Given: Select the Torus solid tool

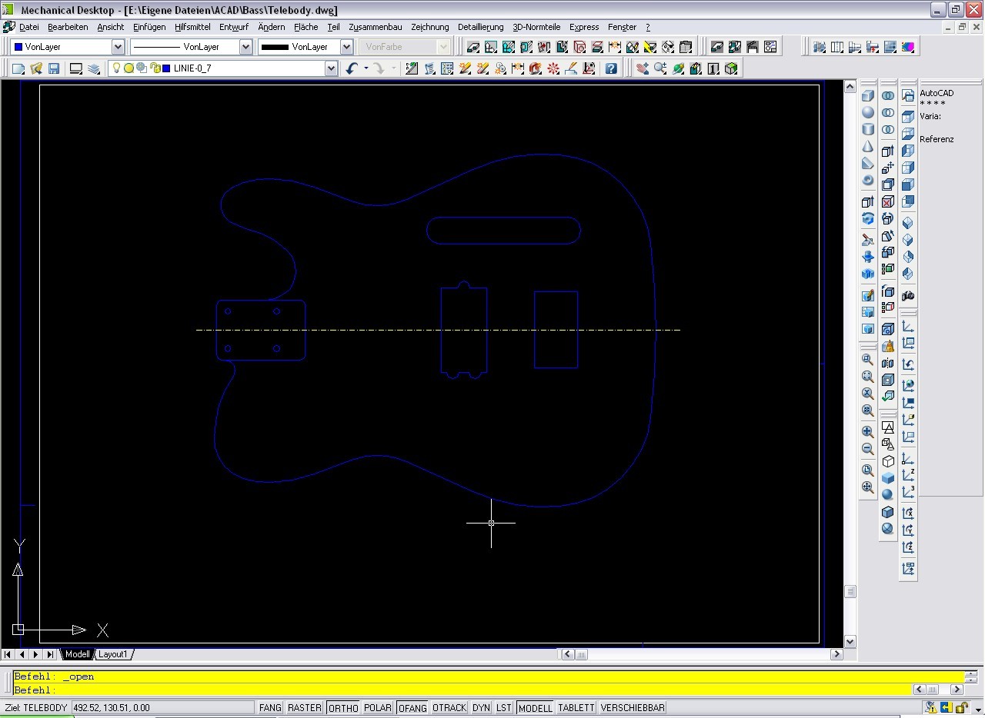Looking at the screenshot, I should pyautogui.click(x=868, y=181).
